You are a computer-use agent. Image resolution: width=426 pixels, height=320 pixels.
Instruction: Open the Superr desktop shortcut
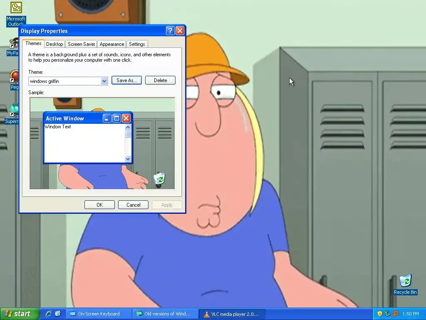pos(12,114)
